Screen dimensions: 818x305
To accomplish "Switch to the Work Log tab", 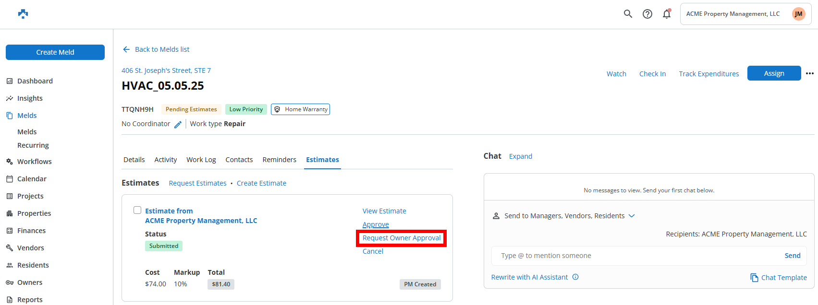I will click(201, 160).
